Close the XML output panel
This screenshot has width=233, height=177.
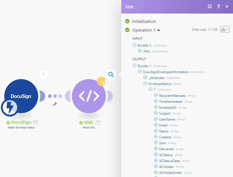pos(227,6)
